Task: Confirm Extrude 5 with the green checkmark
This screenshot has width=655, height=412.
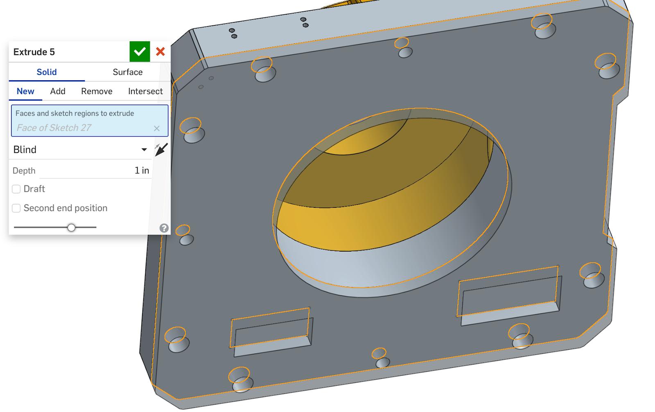Action: click(x=140, y=52)
